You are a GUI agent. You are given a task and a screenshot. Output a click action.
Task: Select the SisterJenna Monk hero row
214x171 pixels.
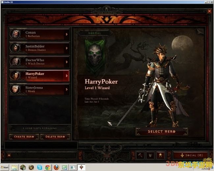click(x=40, y=89)
